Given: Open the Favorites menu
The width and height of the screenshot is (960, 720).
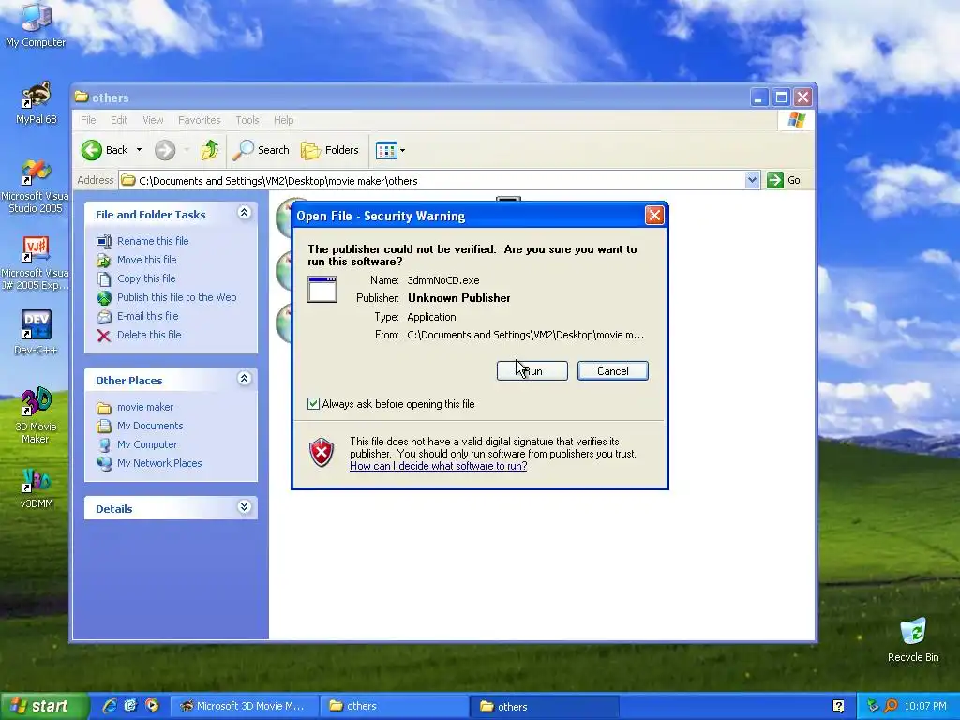Looking at the screenshot, I should click(x=199, y=120).
